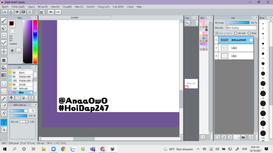Select the Brush tool in left toolbar
Screen dimensions: 273x153
[x=4, y=21]
